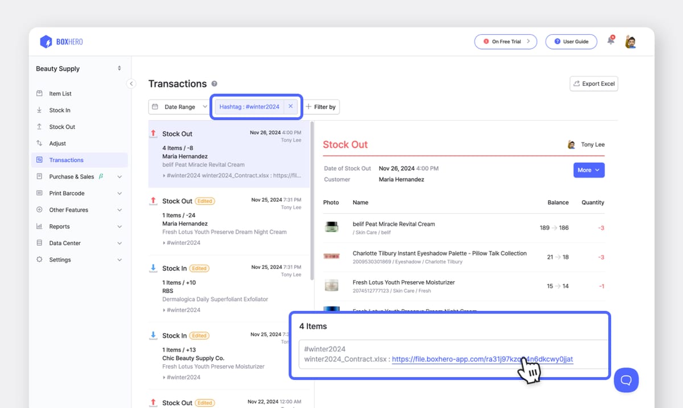Open your profile avatar at top right

click(x=630, y=41)
